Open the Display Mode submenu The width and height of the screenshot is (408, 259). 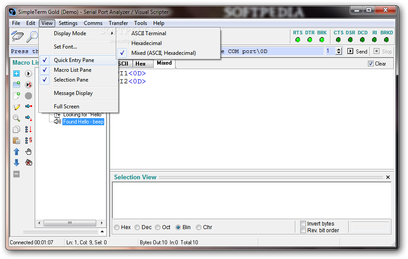[x=78, y=33]
